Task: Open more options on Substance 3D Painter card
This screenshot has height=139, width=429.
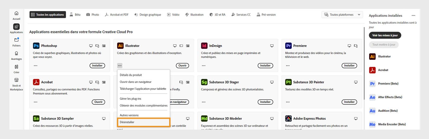Action: tap(288, 102)
